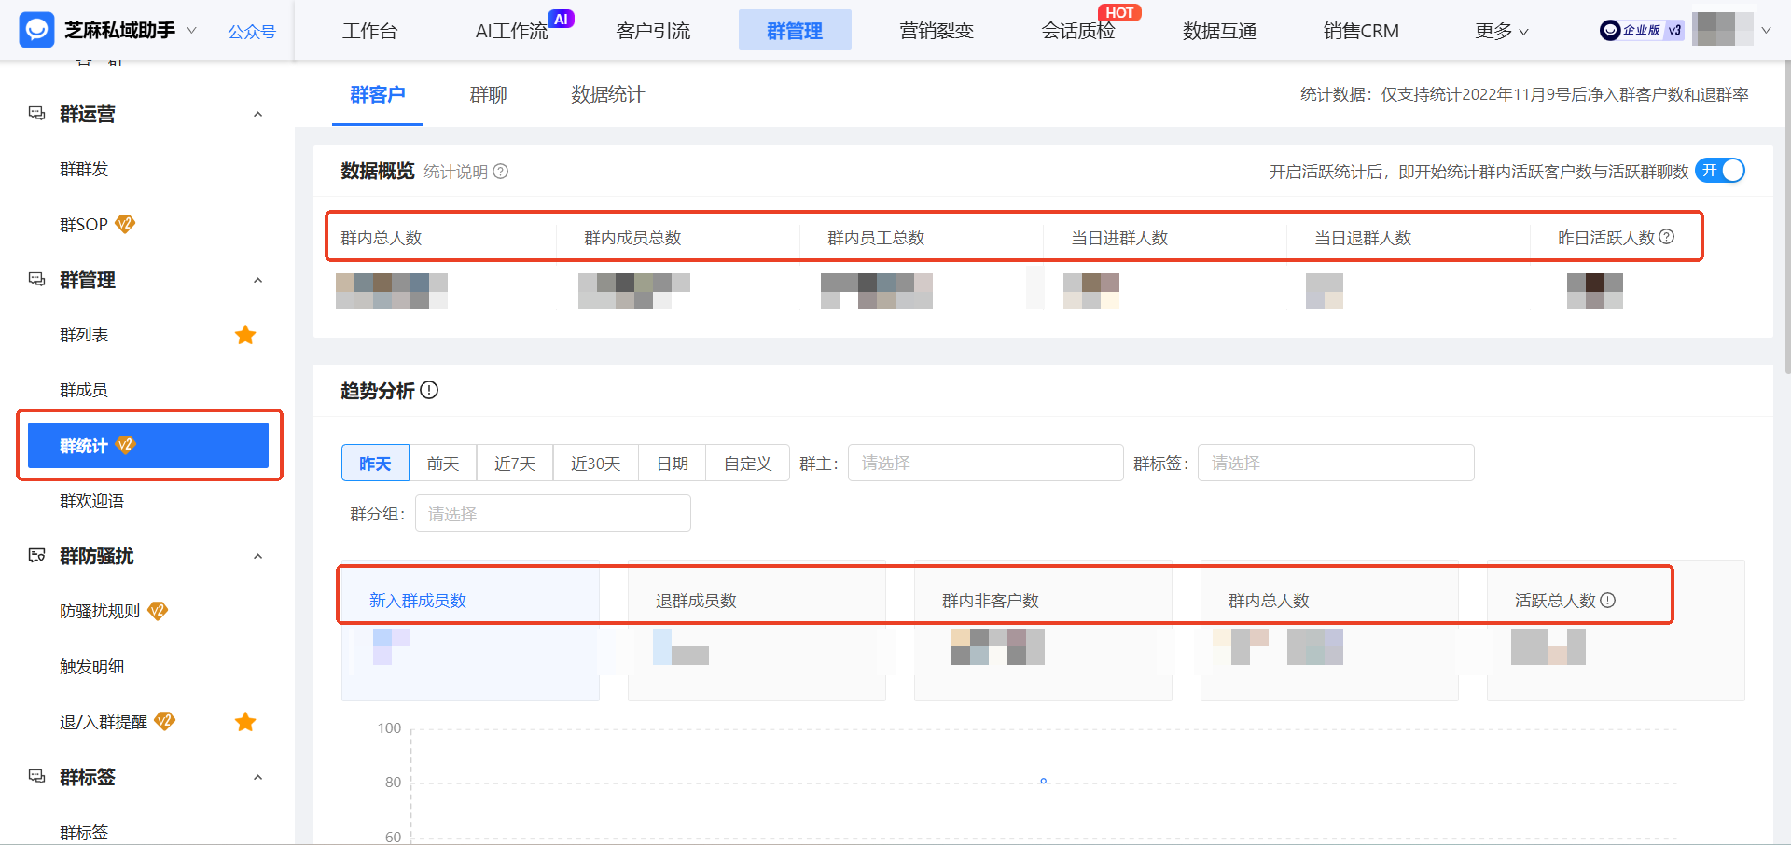Open the 营销裂变 menu item
This screenshot has width=1791, height=845.
937,30
